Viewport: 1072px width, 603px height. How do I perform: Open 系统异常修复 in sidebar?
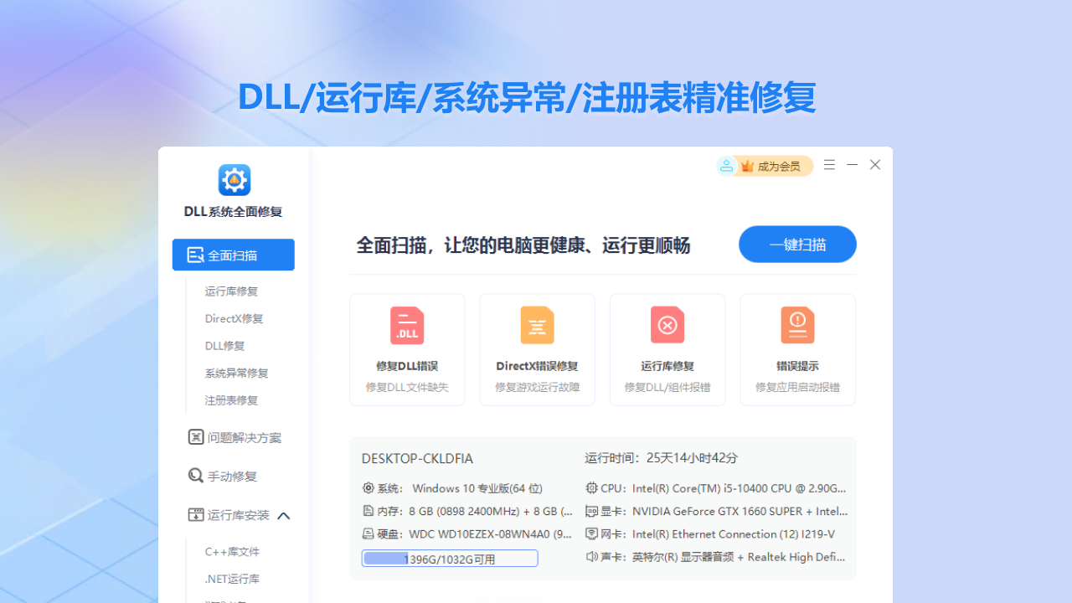(236, 374)
